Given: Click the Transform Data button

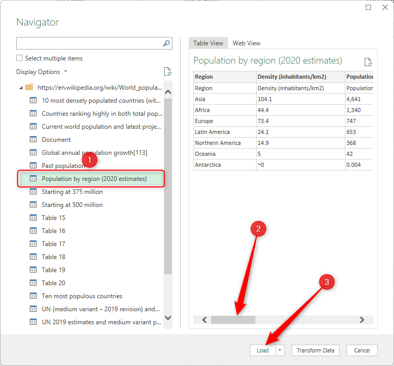Looking at the screenshot, I should pyautogui.click(x=315, y=350).
